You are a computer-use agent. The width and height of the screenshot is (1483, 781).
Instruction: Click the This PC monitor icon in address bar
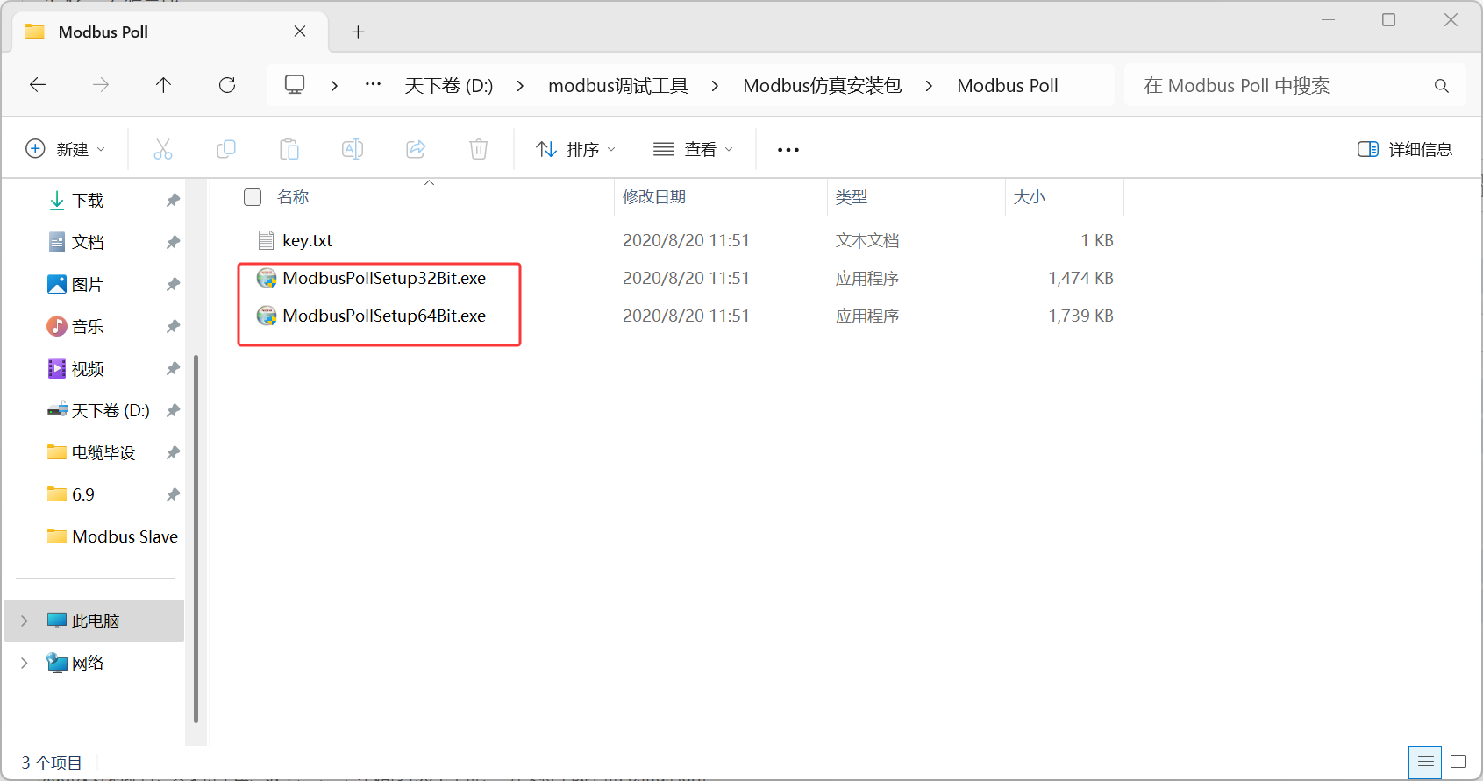[x=295, y=85]
